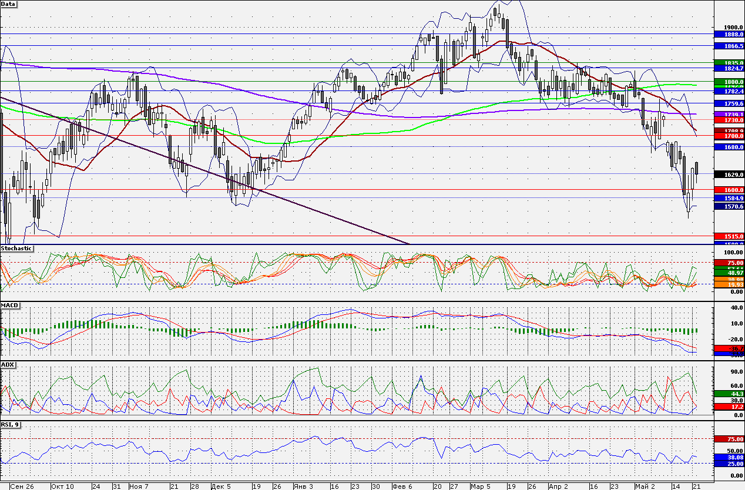
Task: Click the black 1629.0 current price tag
Action: point(729,174)
